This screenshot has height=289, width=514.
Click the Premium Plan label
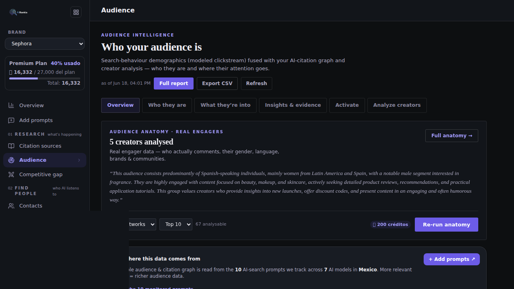[28, 63]
